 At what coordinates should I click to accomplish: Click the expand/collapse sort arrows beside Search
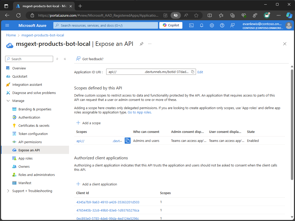pyautogui.click(x=57, y=59)
